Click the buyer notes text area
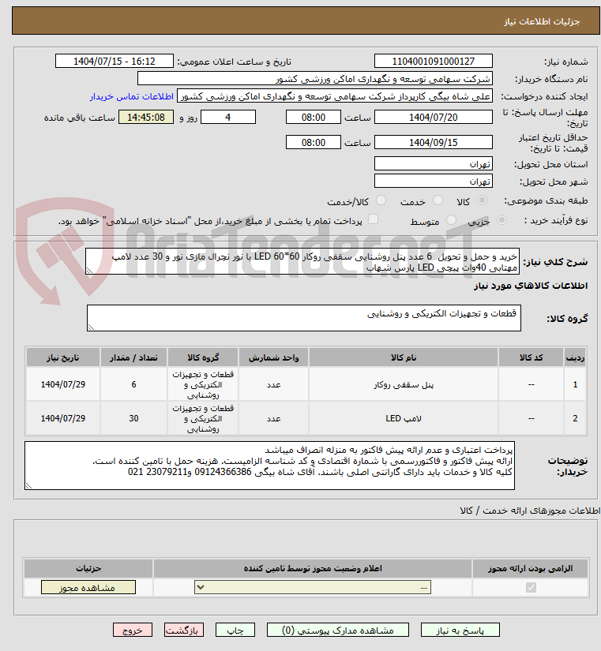 coord(269,466)
